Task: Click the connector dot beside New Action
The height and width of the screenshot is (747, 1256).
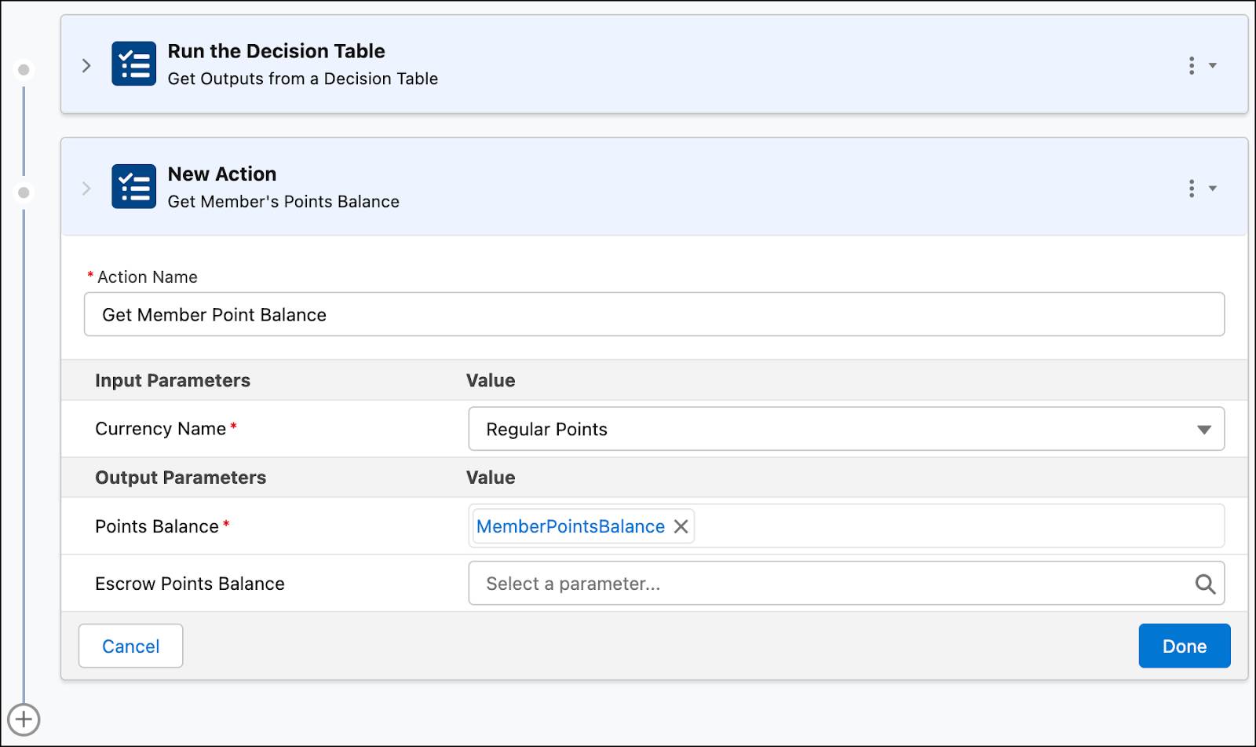Action: (24, 191)
